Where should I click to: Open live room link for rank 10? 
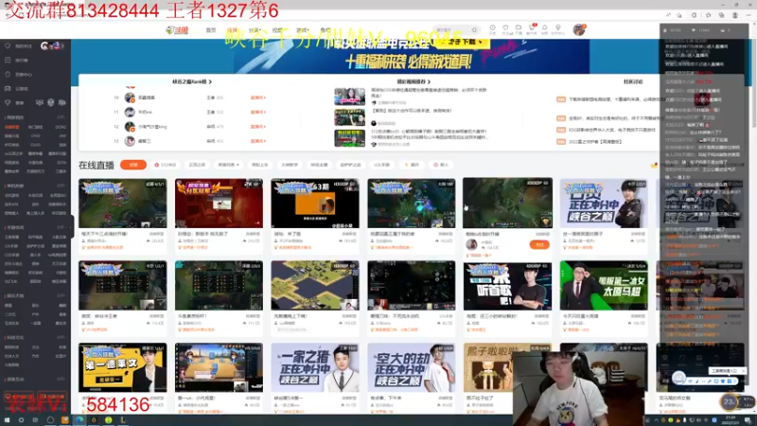point(257,98)
